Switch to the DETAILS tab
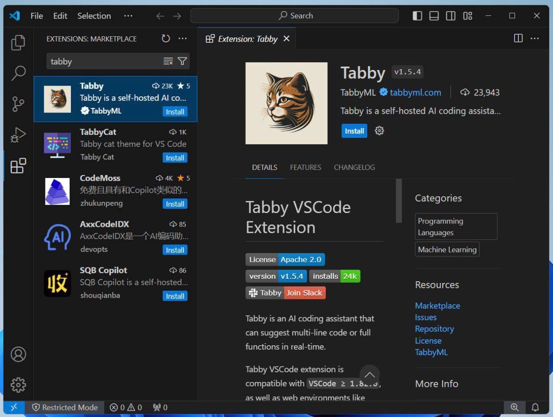 pos(264,167)
